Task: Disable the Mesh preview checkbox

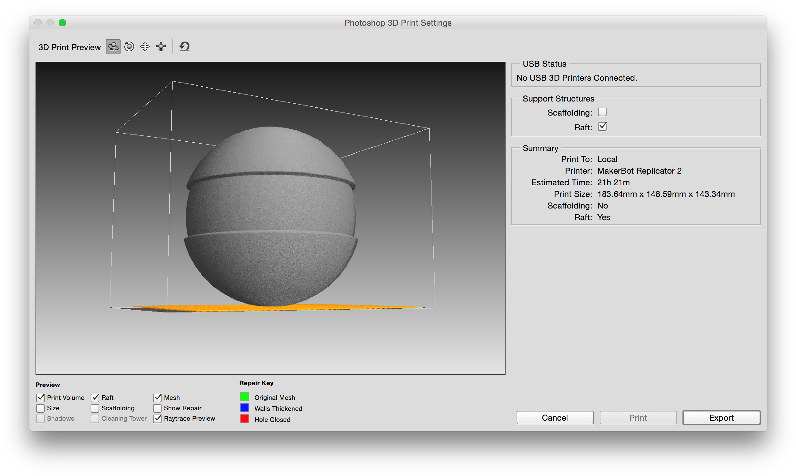Action: pos(157,397)
